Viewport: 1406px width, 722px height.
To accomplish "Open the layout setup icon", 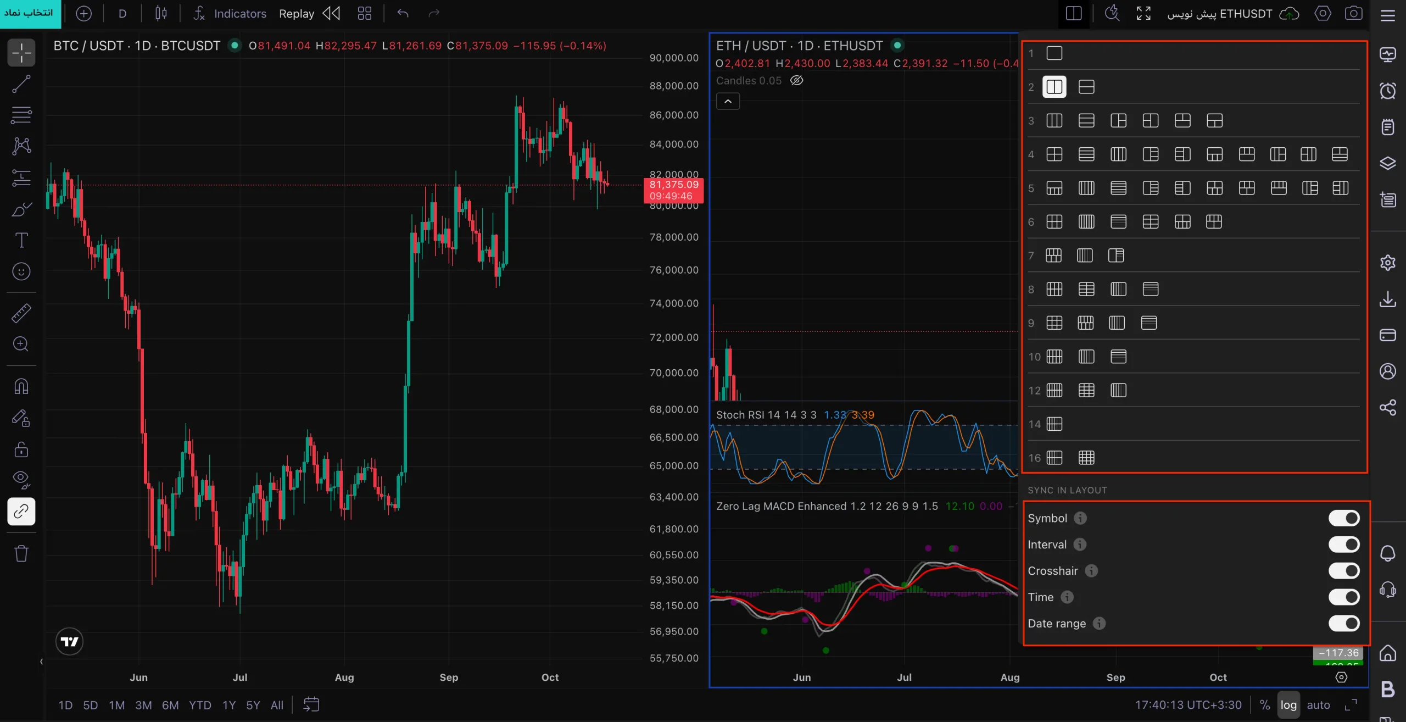I will [1073, 13].
